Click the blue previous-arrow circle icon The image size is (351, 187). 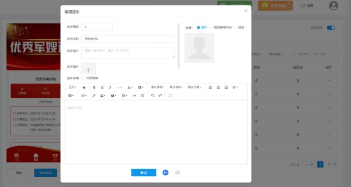165,173
